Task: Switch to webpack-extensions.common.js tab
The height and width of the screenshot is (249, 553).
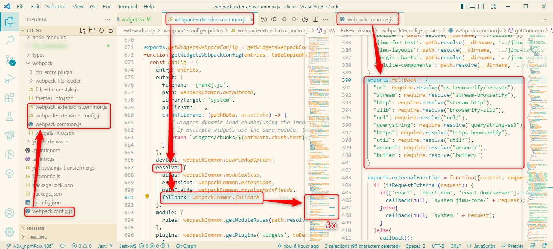Action: [209, 19]
